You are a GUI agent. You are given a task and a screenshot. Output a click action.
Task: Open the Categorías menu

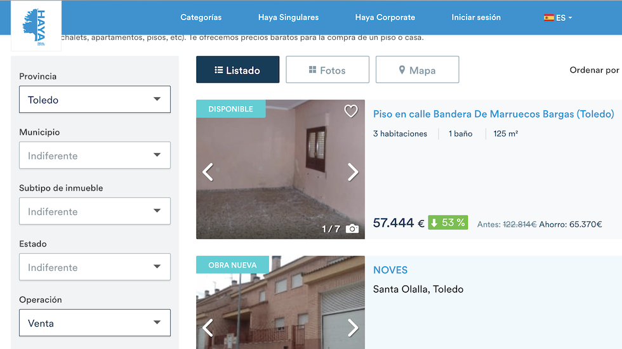point(201,18)
